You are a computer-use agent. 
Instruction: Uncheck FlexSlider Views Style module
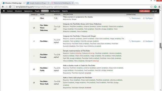click(x=34, y=83)
